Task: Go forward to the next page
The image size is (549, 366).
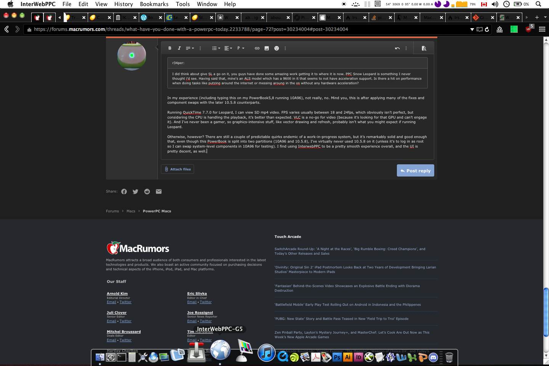Action: (x=17, y=29)
